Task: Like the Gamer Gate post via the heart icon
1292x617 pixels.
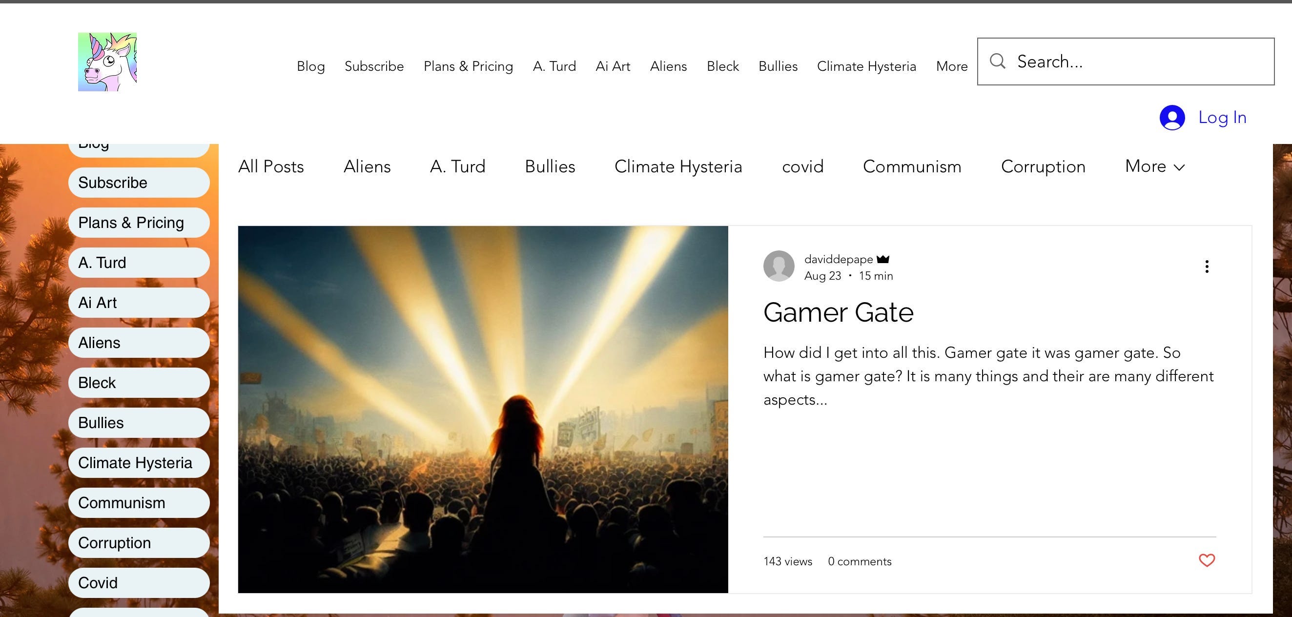Action: 1206,560
